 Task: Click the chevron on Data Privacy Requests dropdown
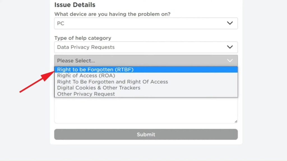tap(230, 47)
